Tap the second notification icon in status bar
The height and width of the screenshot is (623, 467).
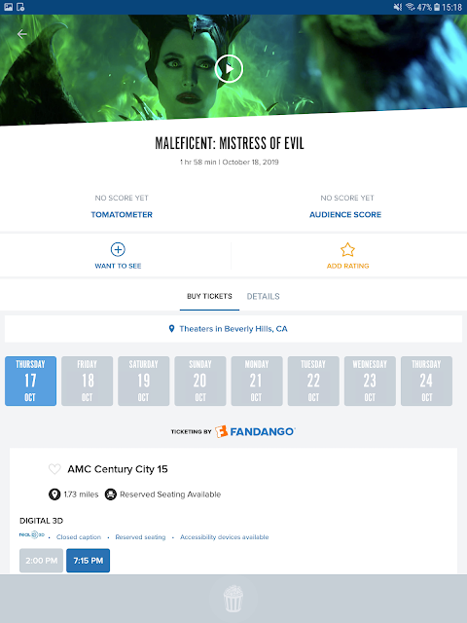tap(20, 7)
